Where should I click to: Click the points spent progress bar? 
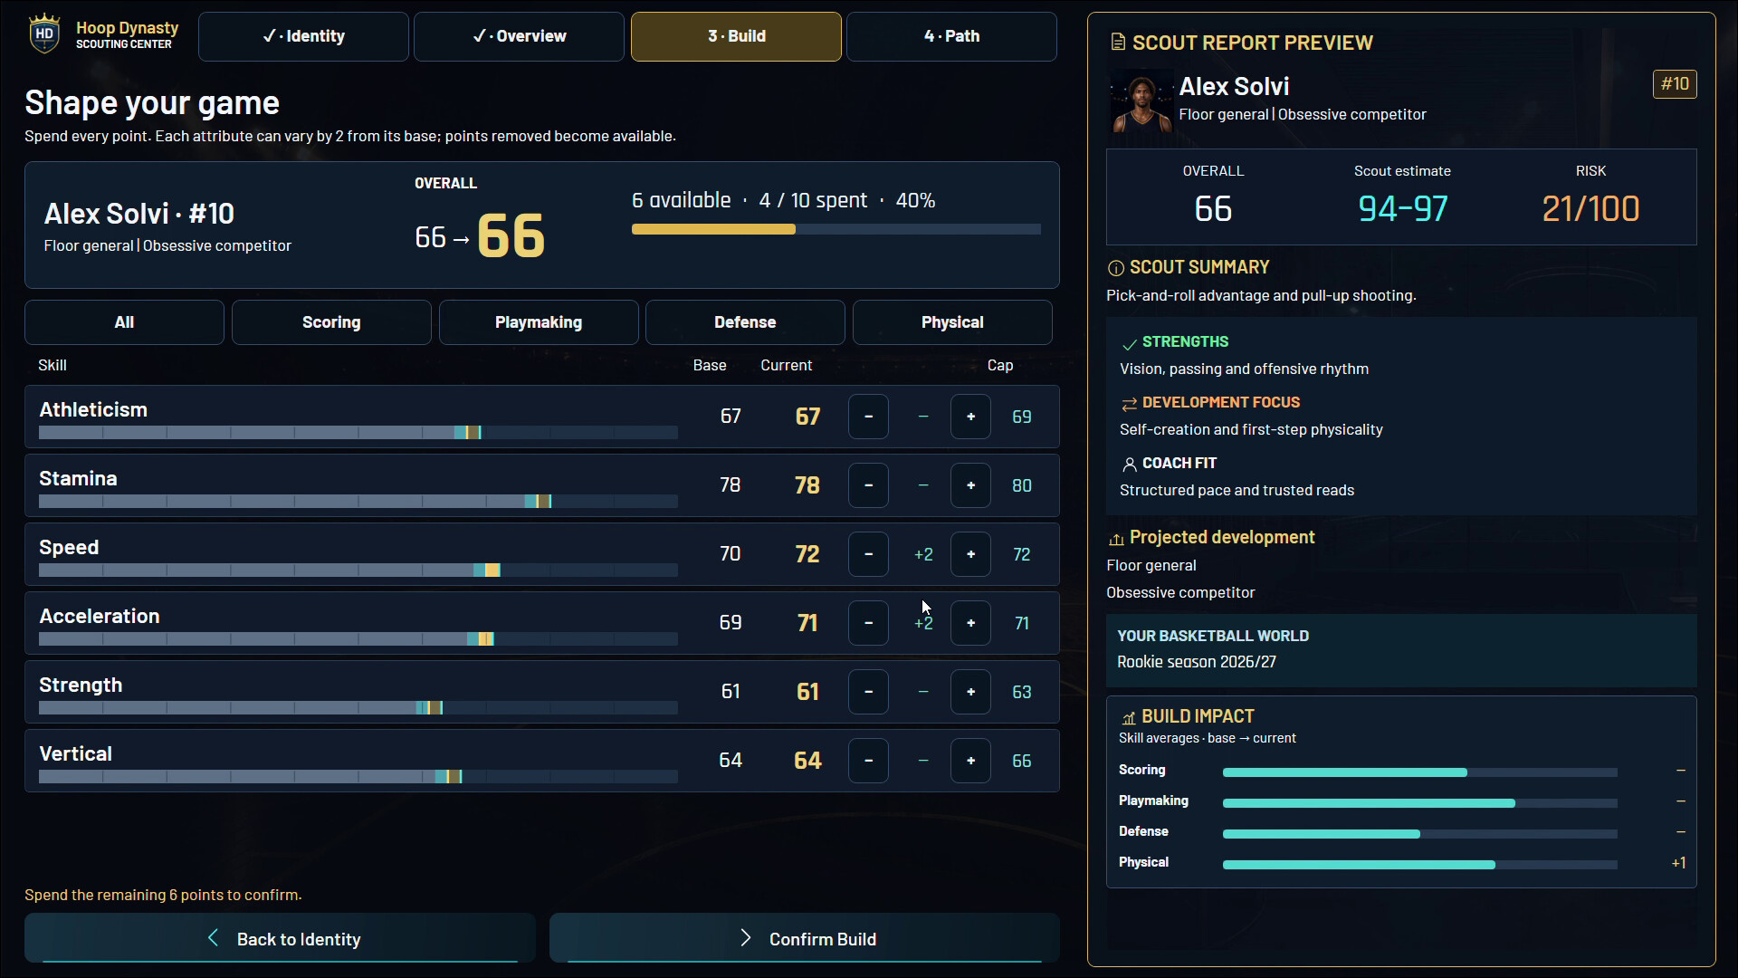(x=836, y=229)
